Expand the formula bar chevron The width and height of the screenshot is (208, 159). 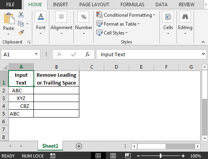point(203,54)
